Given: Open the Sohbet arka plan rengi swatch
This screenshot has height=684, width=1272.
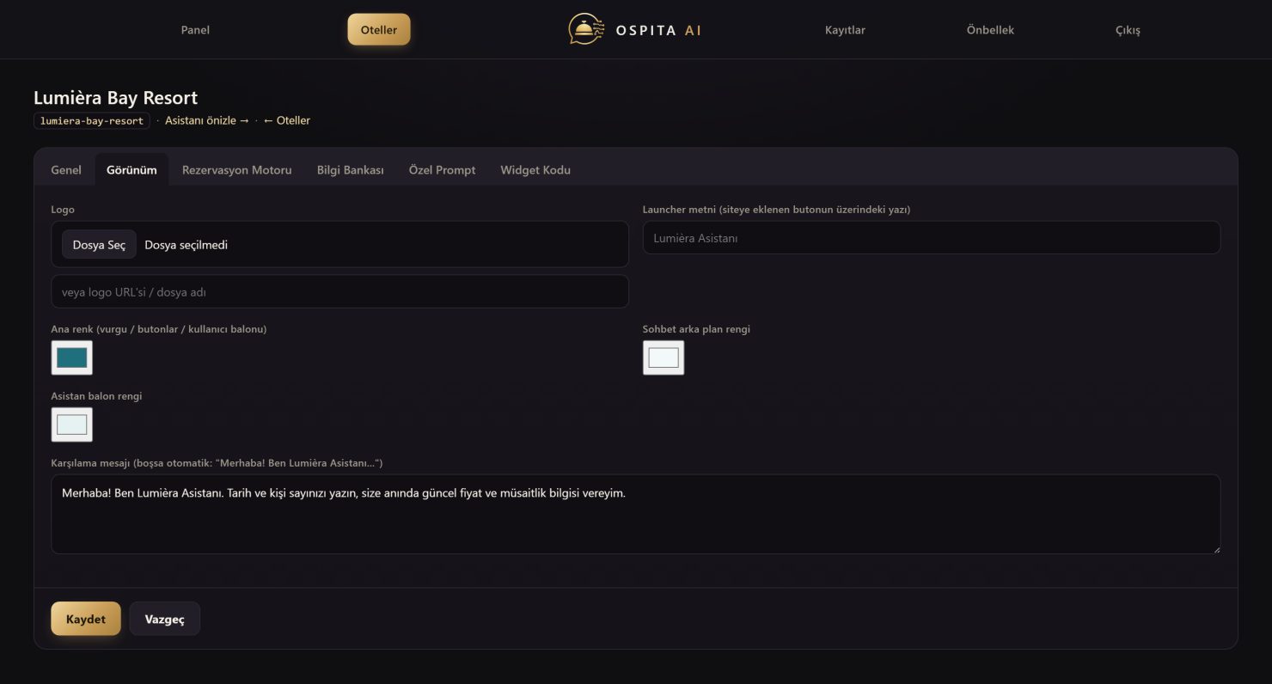Looking at the screenshot, I should click(x=664, y=357).
